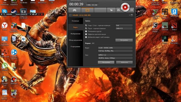The height and width of the screenshot is (102, 181).
Task: Toggle the 1440x900 target area checkbox
Action: tap(70, 15)
